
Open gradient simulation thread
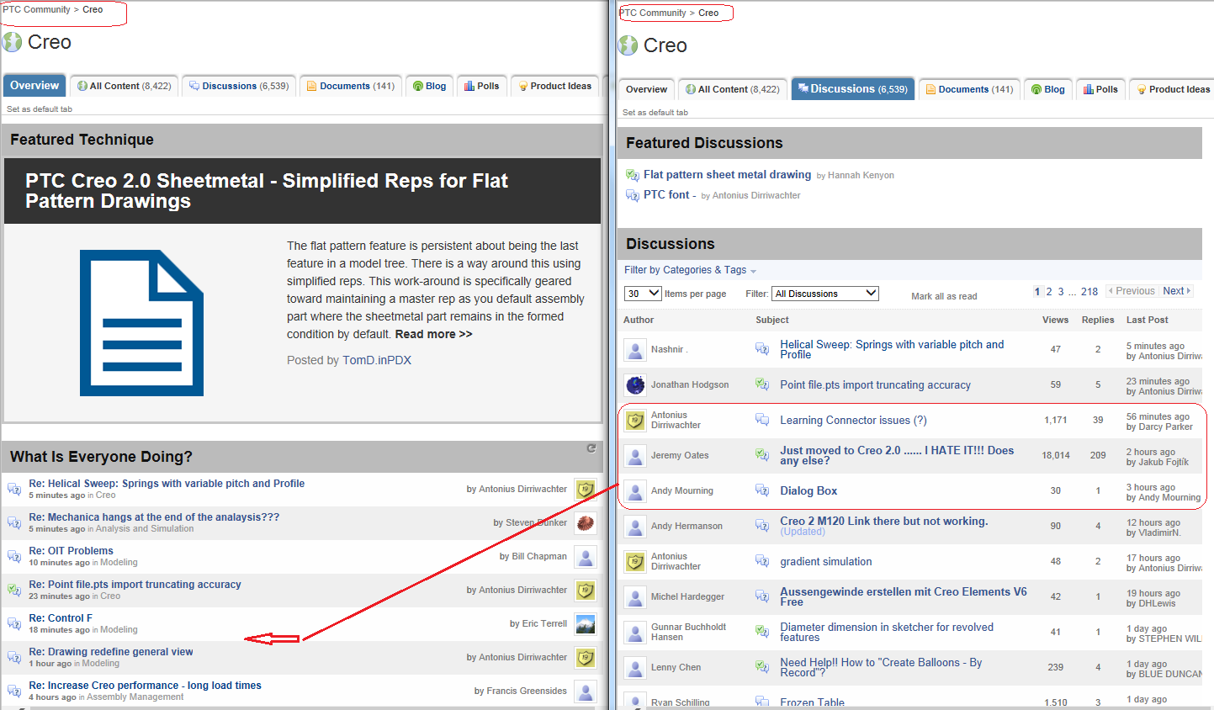tap(825, 562)
